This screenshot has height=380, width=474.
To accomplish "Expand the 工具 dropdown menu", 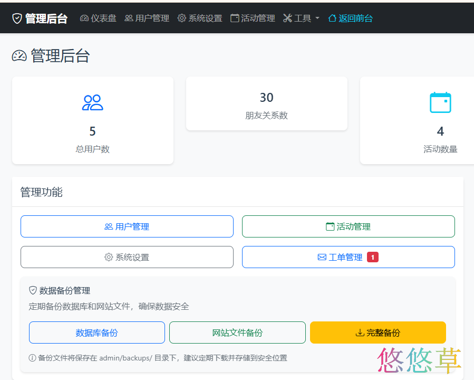I will point(301,18).
